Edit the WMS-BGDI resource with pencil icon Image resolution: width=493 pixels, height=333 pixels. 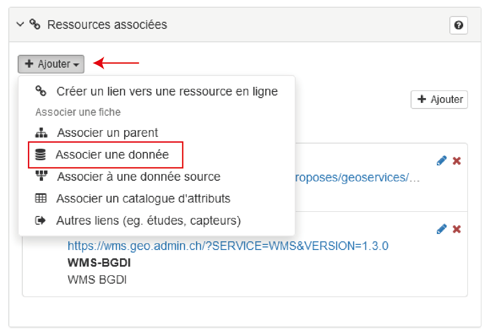tap(441, 229)
